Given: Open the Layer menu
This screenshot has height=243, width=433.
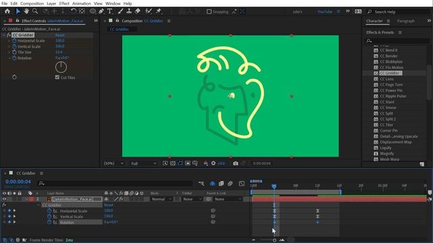Looking at the screenshot, I should tap(51, 3).
